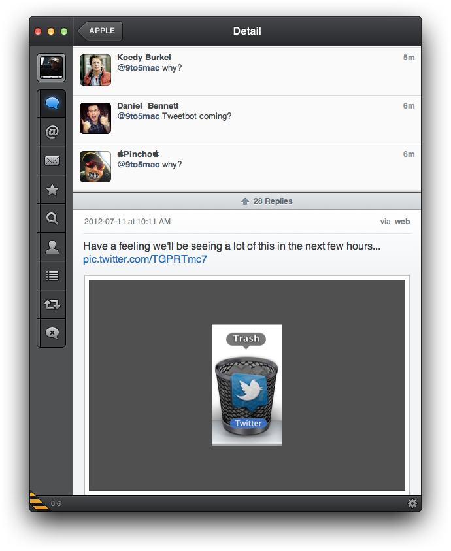
Task: Open the Timeline speech bubble tab
Action: 52,103
